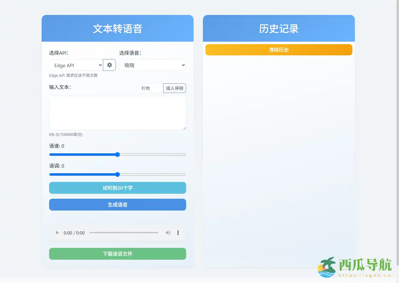This screenshot has width=399, height=283.
Task: Open the 晓晓 voice selection dropdown
Action: [x=152, y=65]
